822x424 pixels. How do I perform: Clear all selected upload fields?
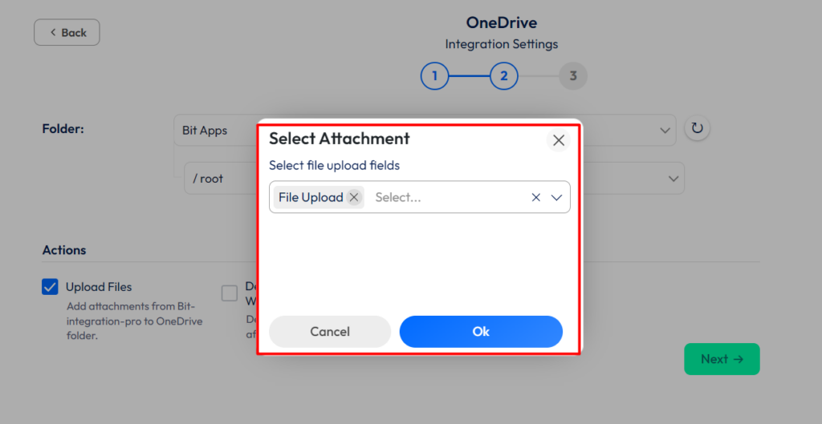(x=535, y=197)
